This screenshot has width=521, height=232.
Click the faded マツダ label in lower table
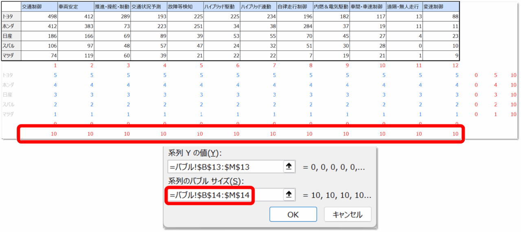click(8, 114)
